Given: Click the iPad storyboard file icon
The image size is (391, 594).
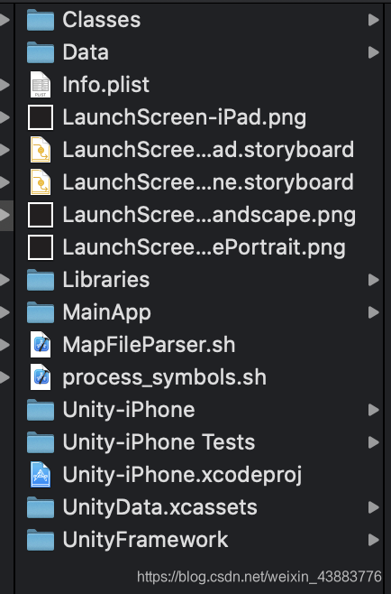Looking at the screenshot, I should (x=41, y=150).
